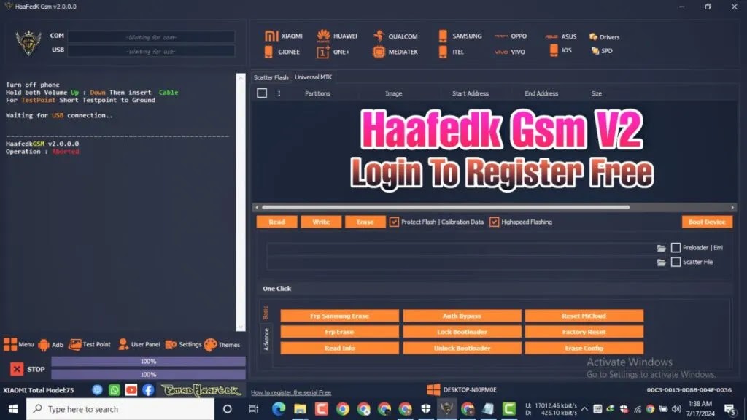747x420 pixels.
Task: Switch to the Scatter Flash tab
Action: pyautogui.click(x=271, y=77)
